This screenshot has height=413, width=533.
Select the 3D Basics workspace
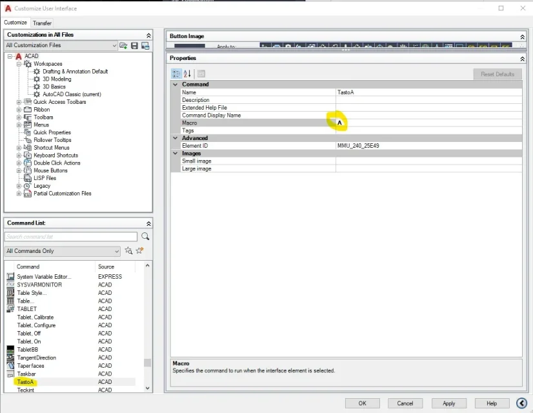(54, 86)
